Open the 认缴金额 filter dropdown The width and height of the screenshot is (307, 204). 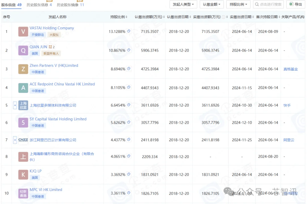pyautogui.click(x=212, y=5)
